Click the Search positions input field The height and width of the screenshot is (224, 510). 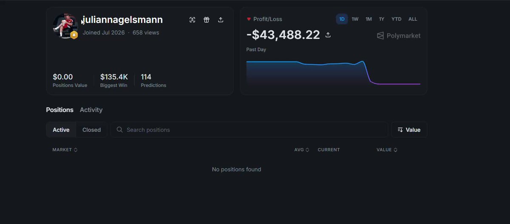click(249, 130)
